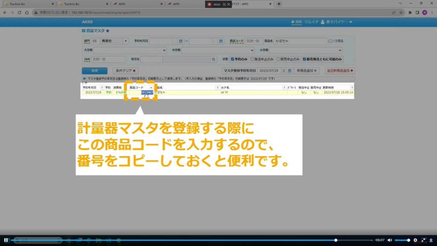Click the star next to 商品マスタ

point(108,31)
